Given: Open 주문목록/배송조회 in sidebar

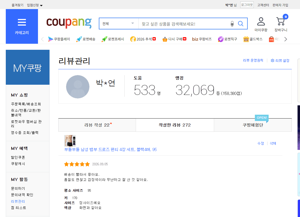Looking at the screenshot, I should click(x=26, y=104).
